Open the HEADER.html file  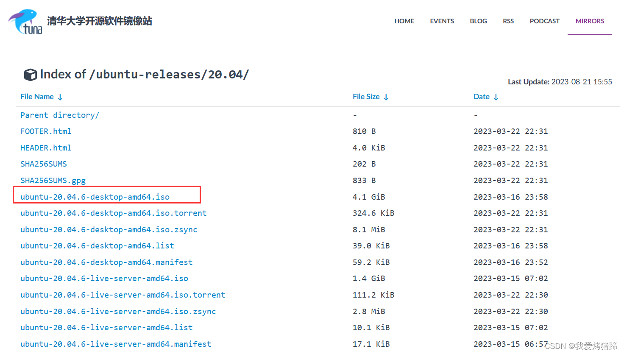tap(46, 148)
